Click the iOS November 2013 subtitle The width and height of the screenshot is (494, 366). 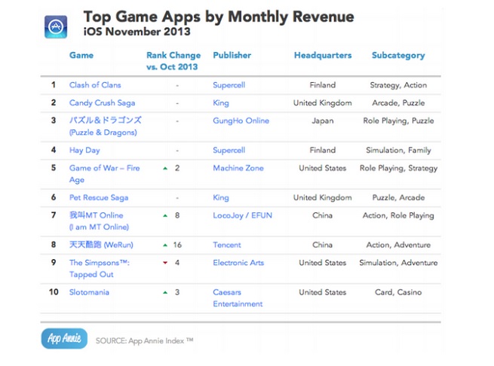coord(137,32)
